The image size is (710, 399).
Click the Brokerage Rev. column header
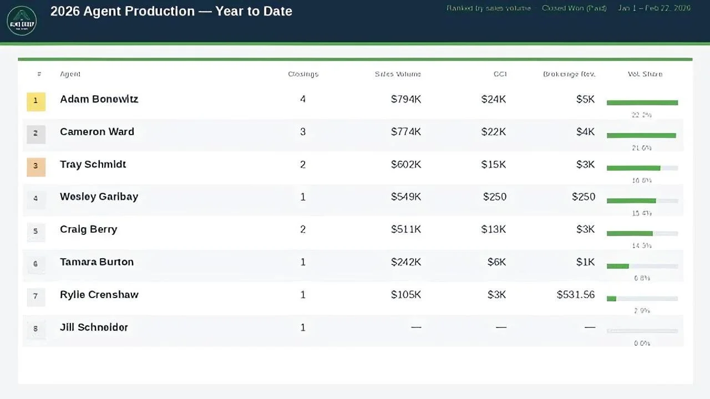pyautogui.click(x=569, y=74)
